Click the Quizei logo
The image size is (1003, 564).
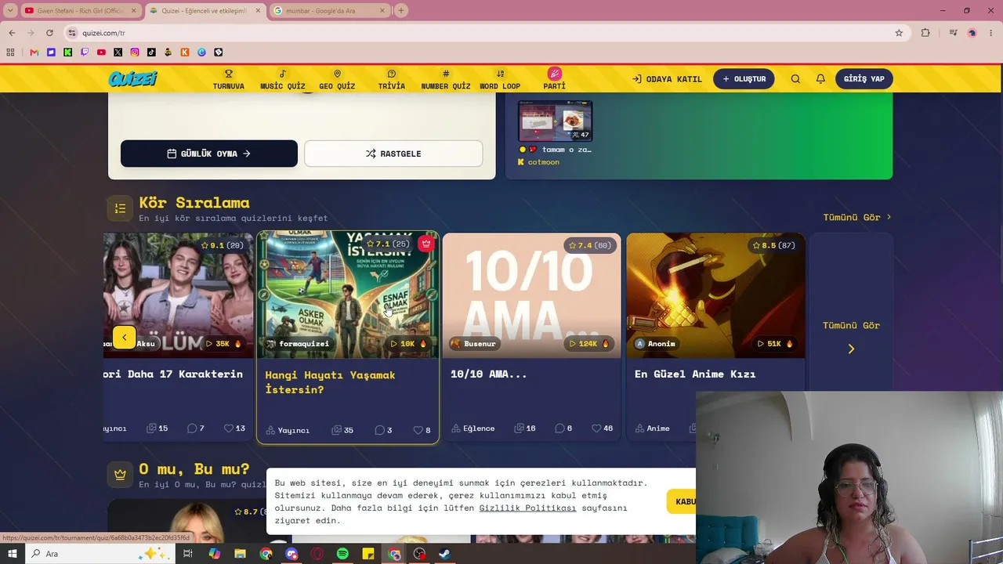(x=132, y=78)
